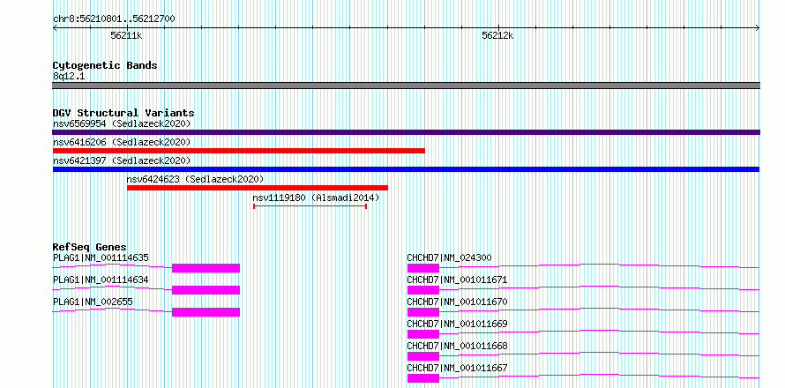Click the CHCHD7 NM_001011667 magenta exon block
This screenshot has width=785, height=388.
(x=423, y=378)
